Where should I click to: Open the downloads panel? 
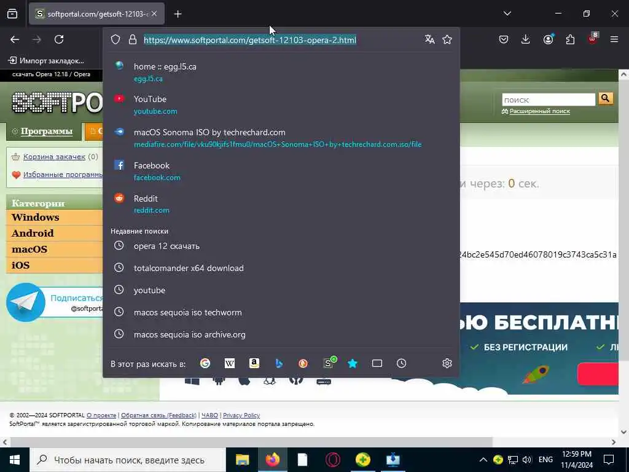point(526,39)
